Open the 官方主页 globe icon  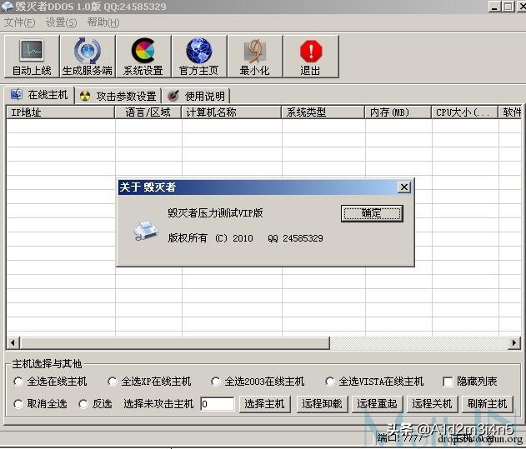(x=199, y=57)
